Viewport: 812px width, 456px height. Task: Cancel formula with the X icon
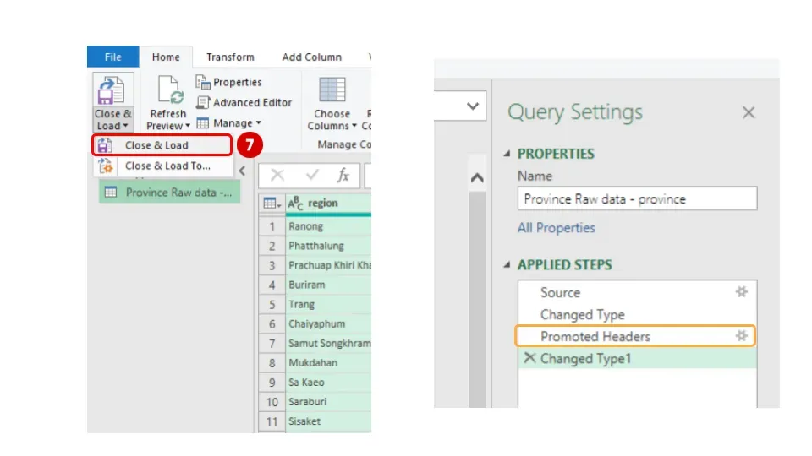point(277,176)
